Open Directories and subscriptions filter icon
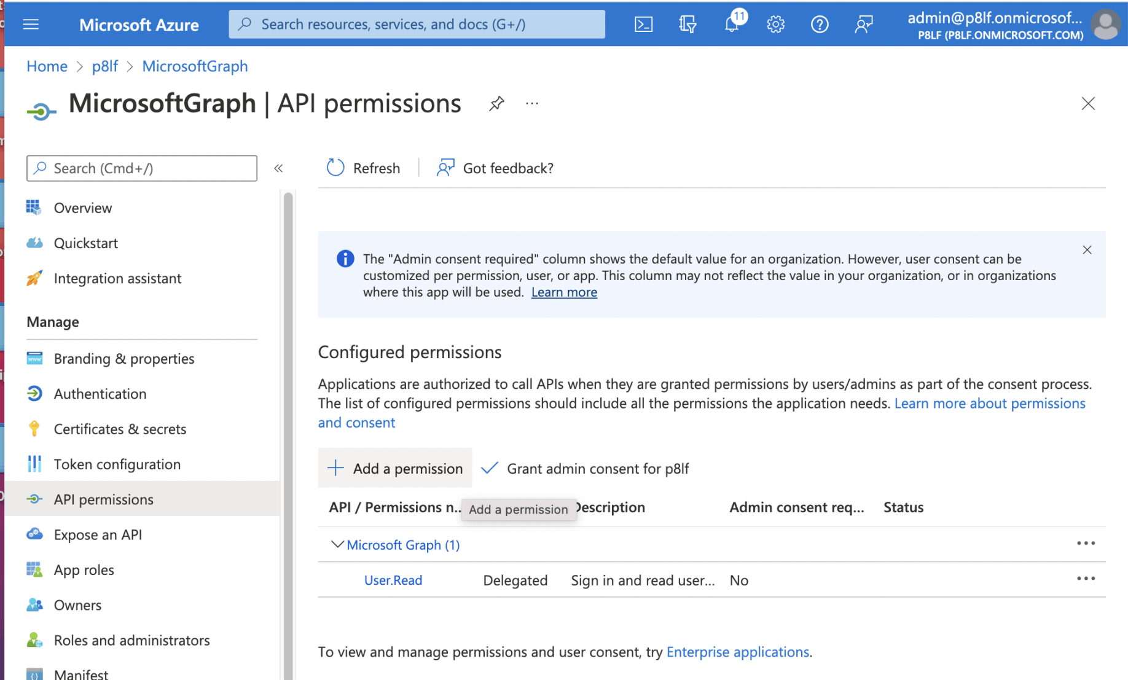 (687, 25)
